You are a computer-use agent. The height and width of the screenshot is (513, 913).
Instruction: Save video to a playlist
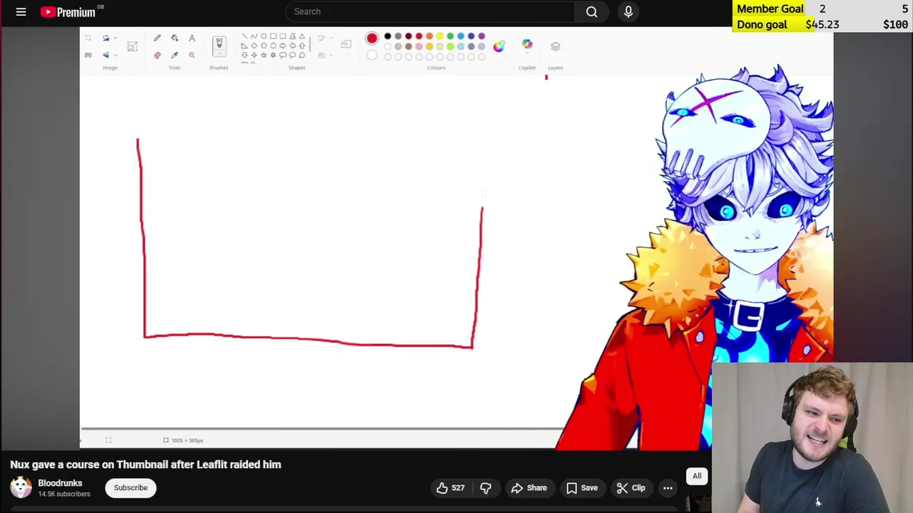click(581, 488)
